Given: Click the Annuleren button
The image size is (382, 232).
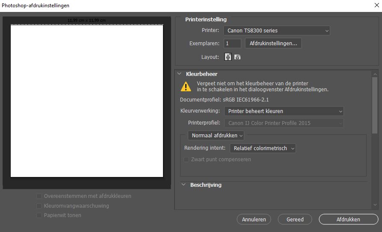Looking at the screenshot, I should point(254,219).
